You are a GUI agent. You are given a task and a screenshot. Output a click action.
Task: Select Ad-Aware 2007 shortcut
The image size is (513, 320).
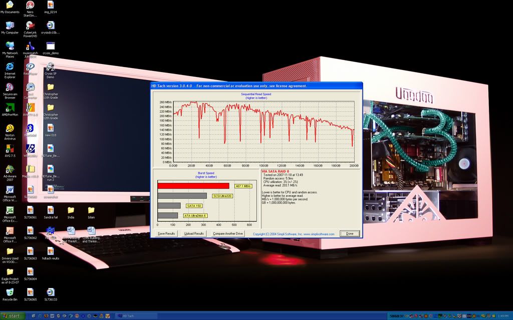click(10, 173)
